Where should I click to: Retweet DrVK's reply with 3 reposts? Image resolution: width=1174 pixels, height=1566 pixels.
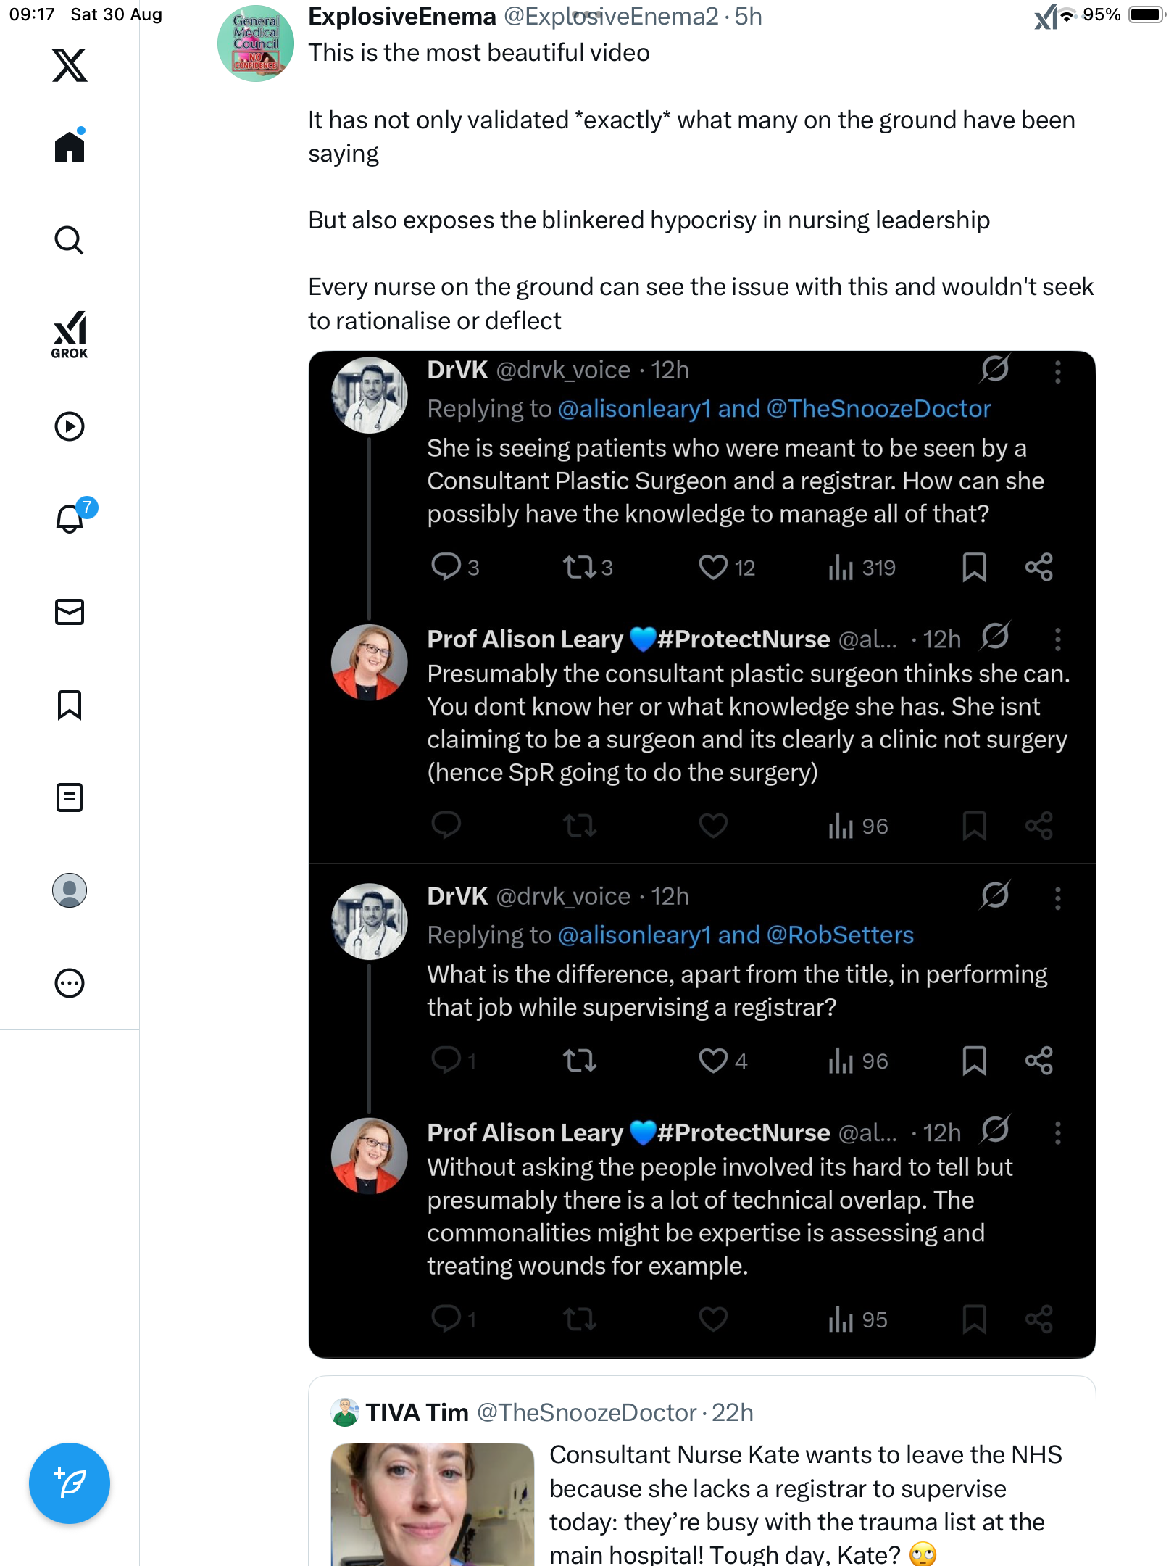click(580, 567)
